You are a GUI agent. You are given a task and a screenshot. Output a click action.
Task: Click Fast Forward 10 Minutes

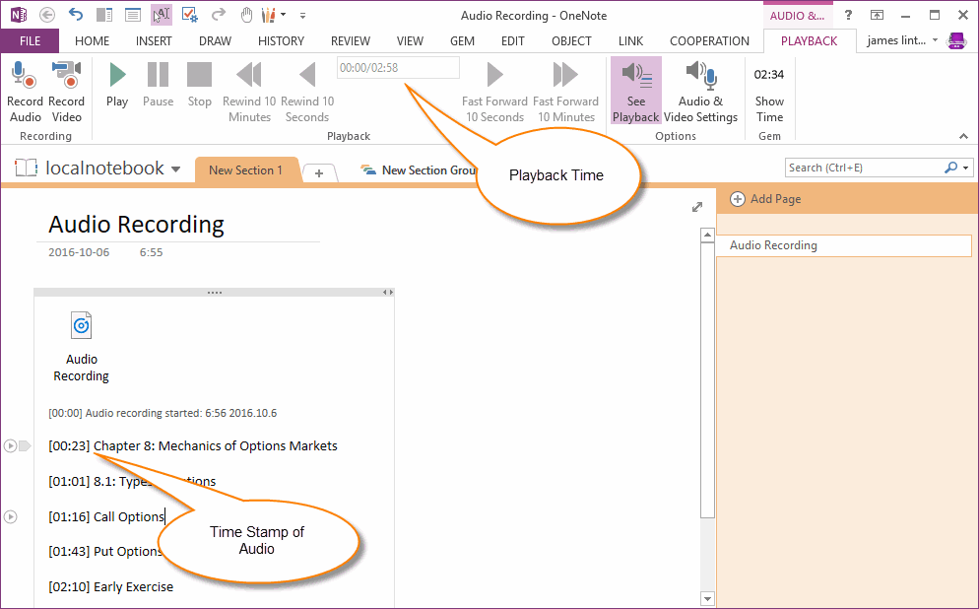click(x=565, y=92)
